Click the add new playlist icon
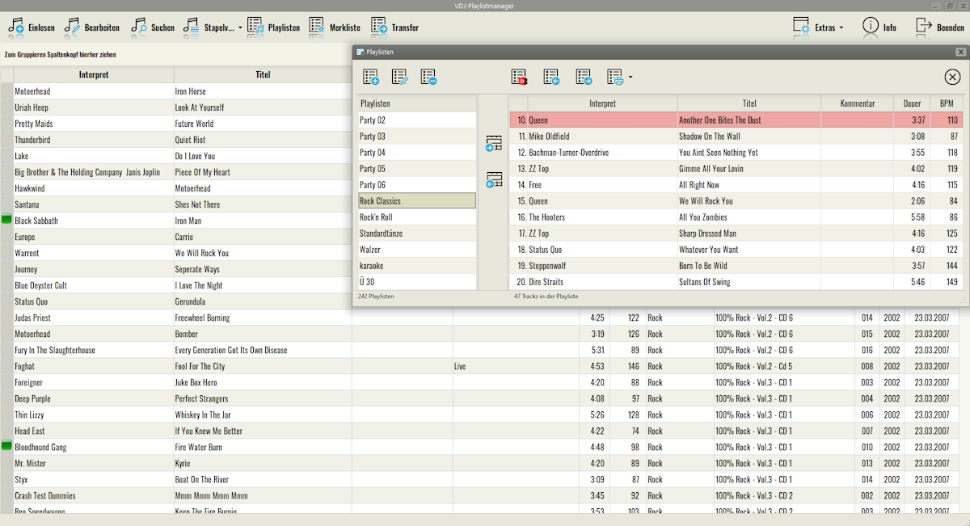The image size is (970, 526). 371,78
